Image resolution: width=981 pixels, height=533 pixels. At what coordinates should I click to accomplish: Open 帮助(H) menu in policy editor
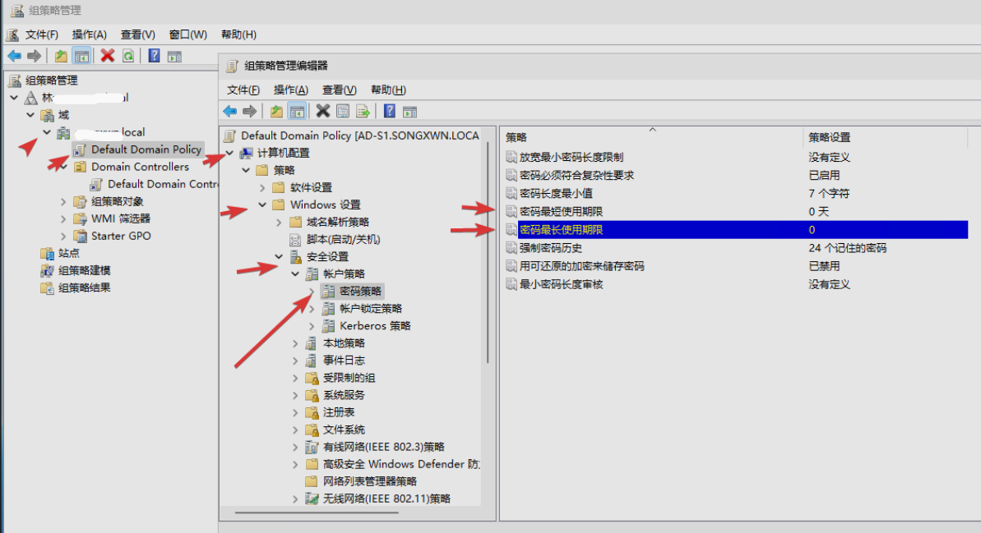tap(388, 90)
